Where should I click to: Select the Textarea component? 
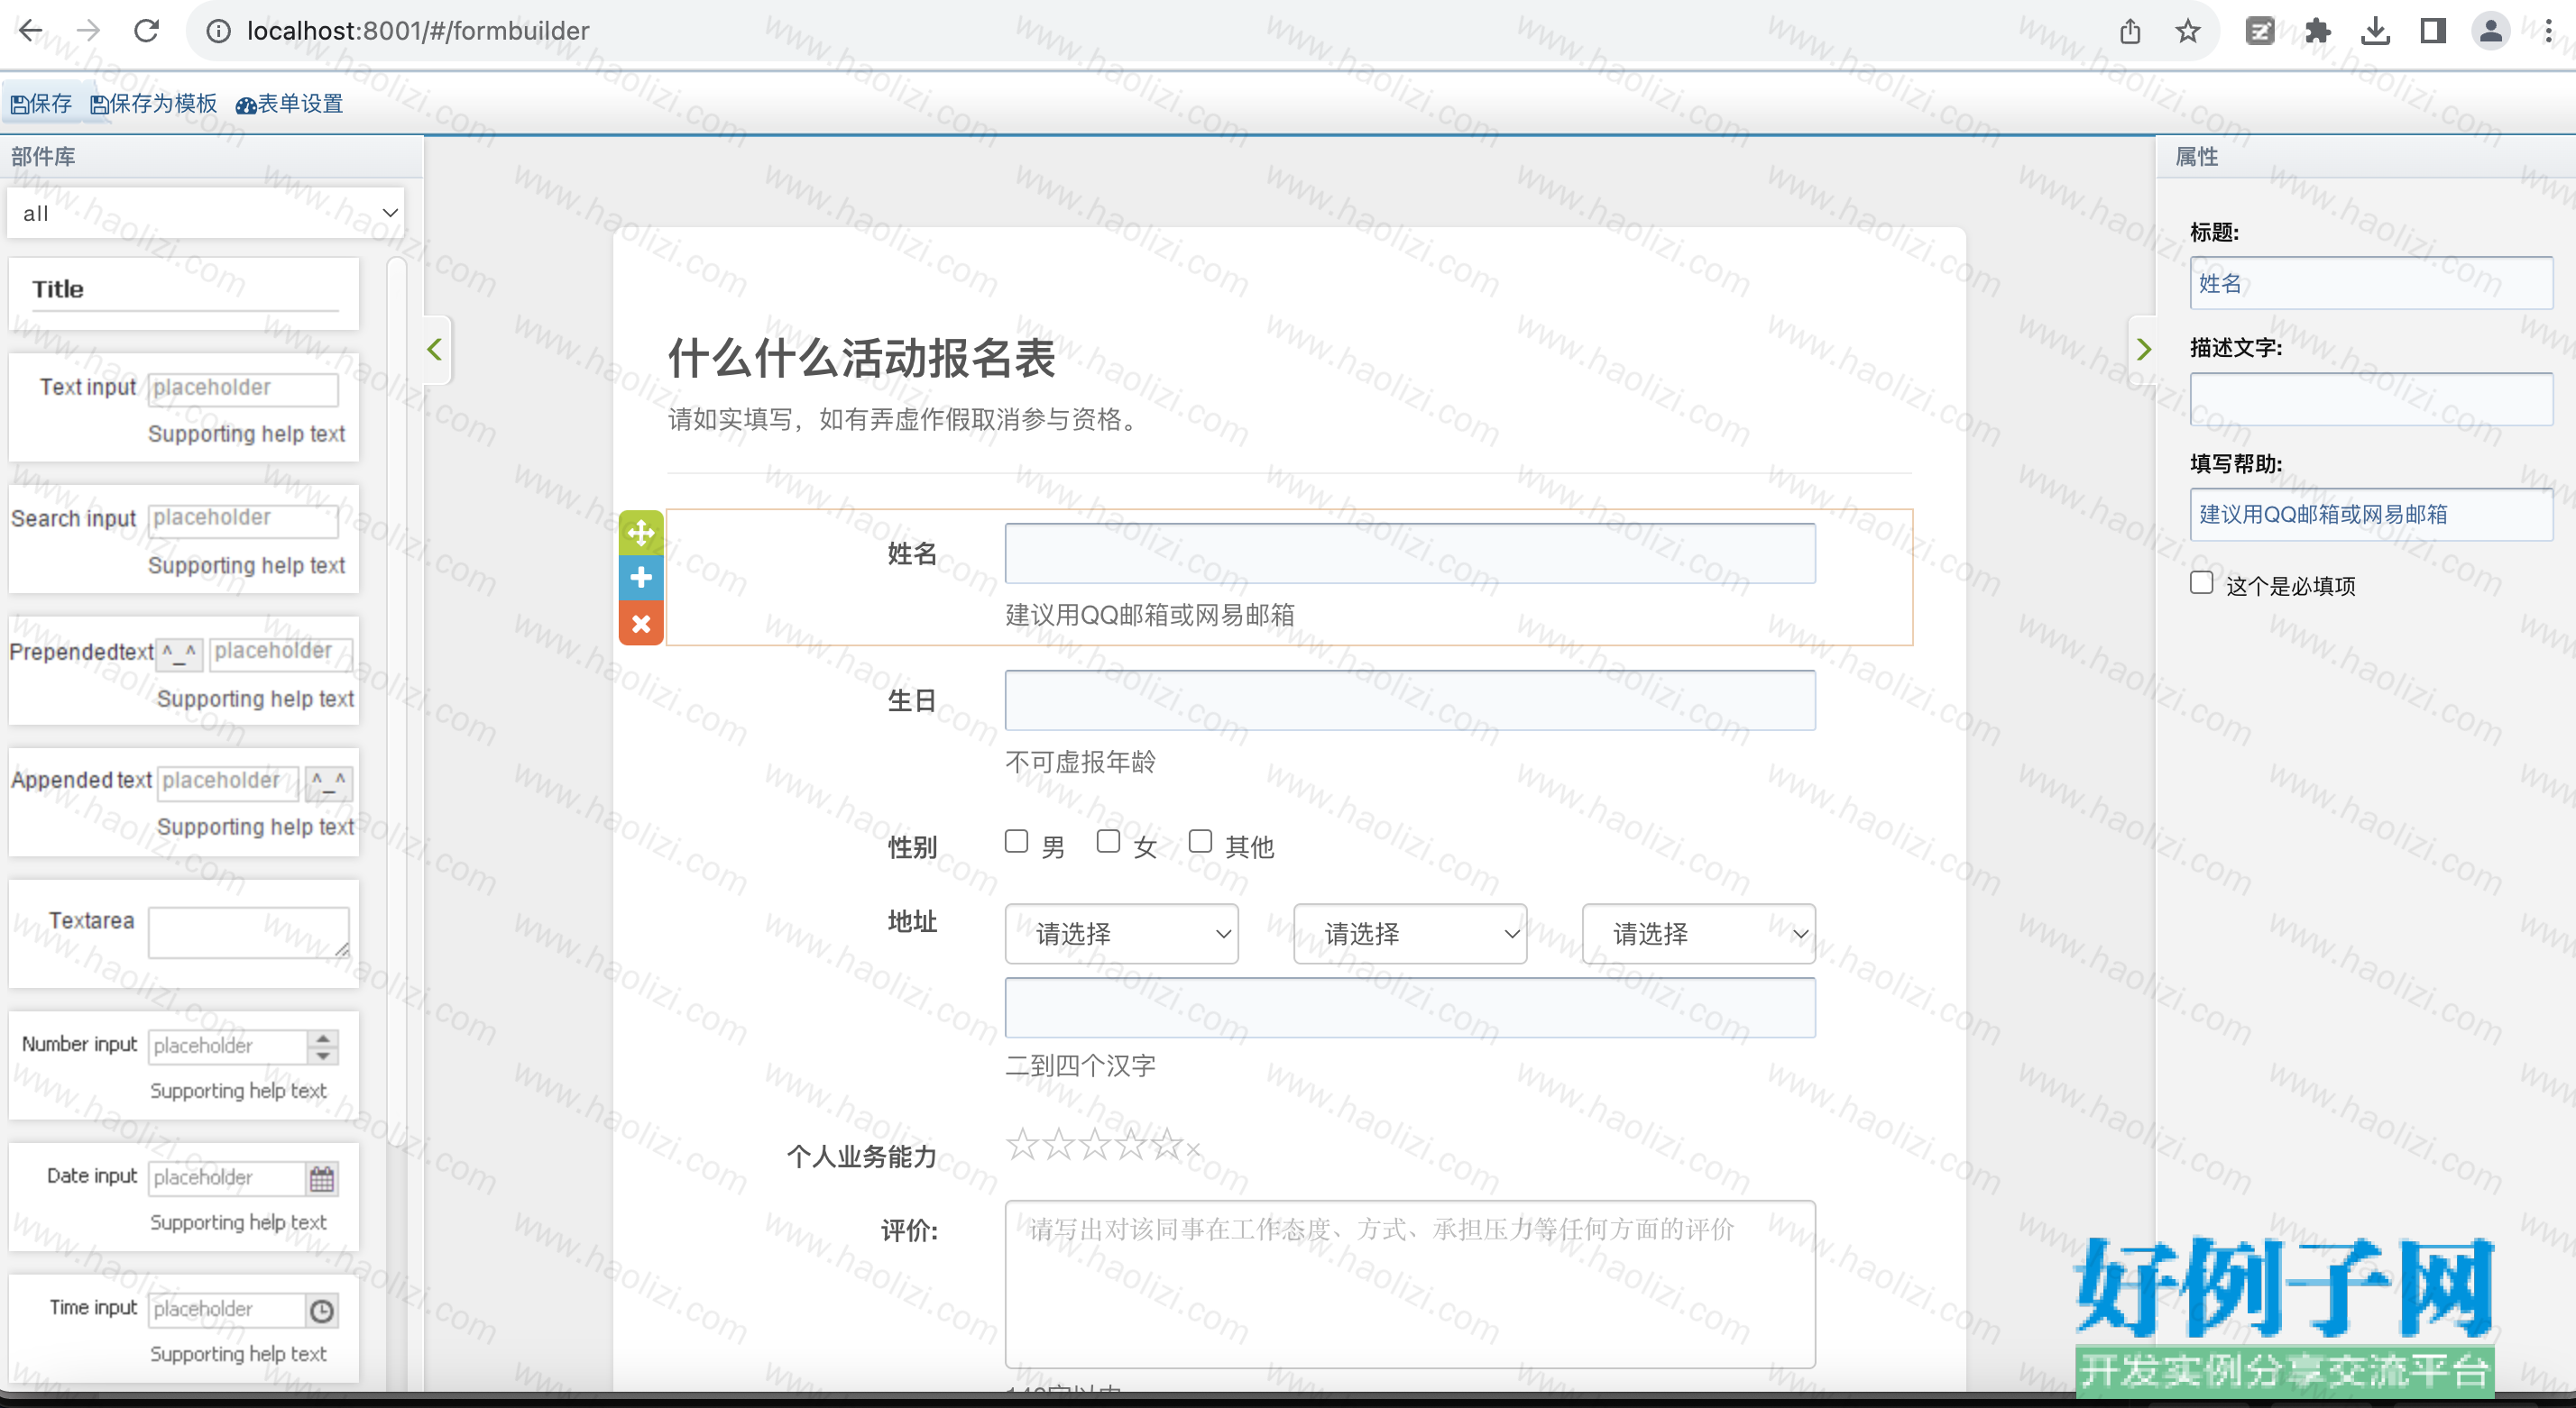click(184, 935)
